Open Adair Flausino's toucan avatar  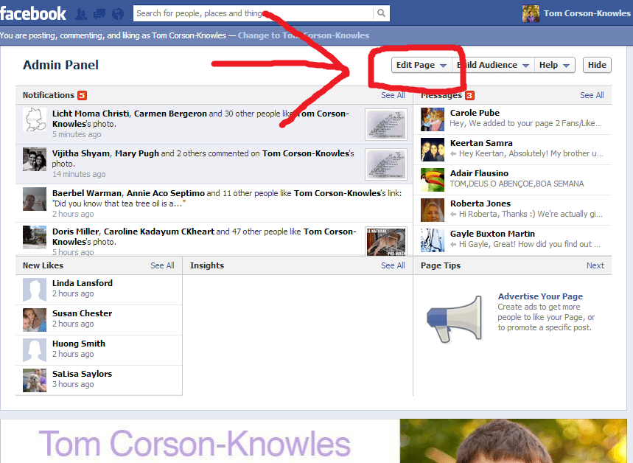pyautogui.click(x=433, y=180)
